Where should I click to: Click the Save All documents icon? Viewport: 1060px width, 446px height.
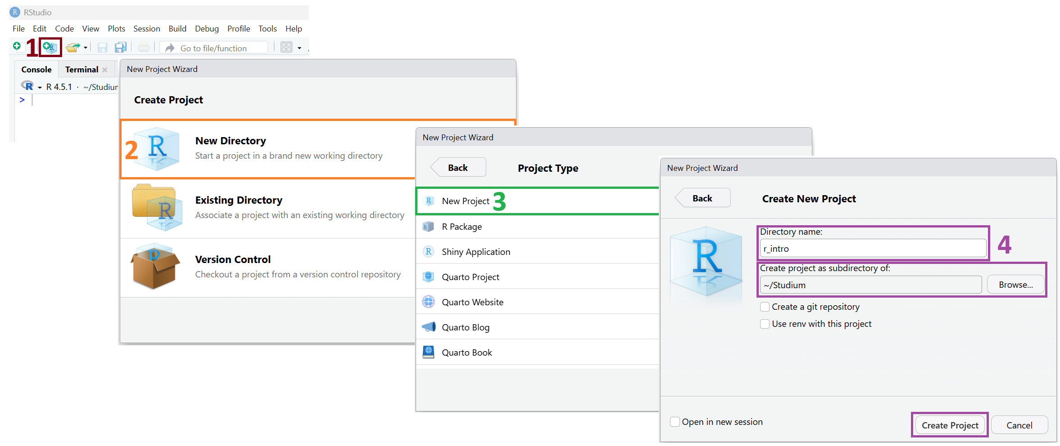tap(121, 47)
